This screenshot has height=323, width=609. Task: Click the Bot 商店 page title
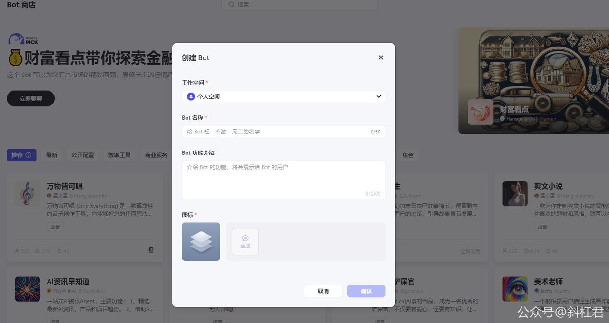coord(21,5)
